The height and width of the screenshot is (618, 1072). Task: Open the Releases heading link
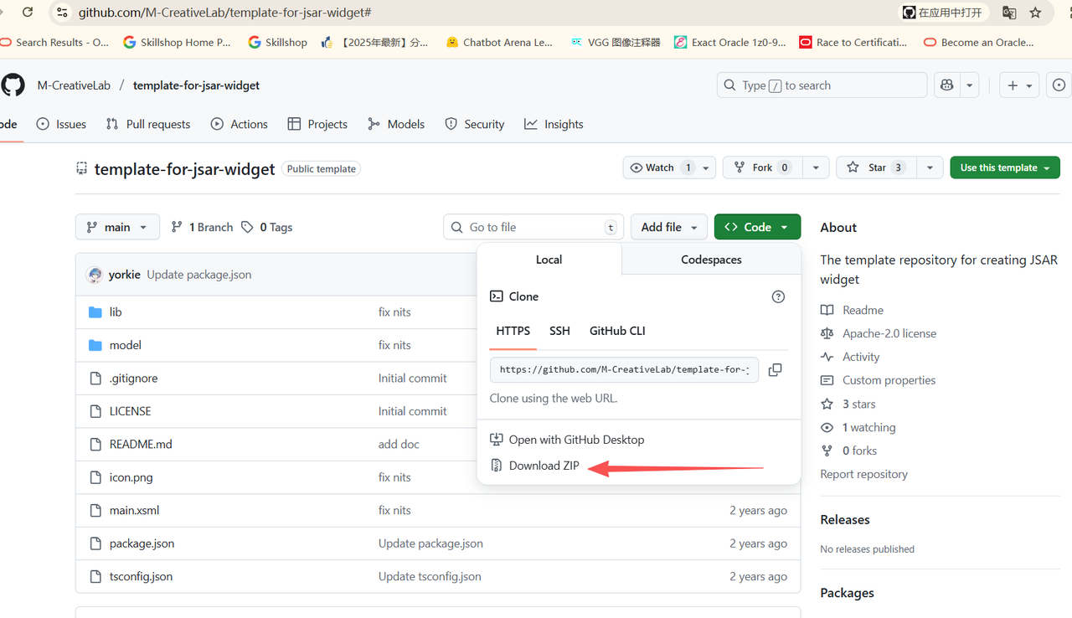click(845, 519)
